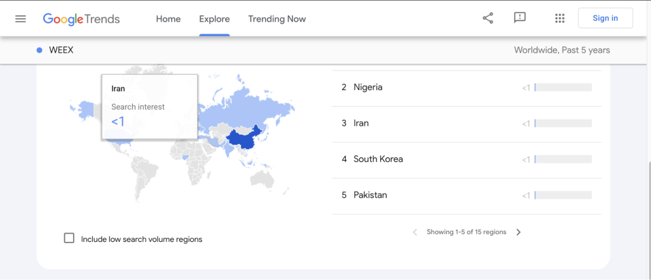
Task: Select Iran in the region list
Action: [361, 123]
